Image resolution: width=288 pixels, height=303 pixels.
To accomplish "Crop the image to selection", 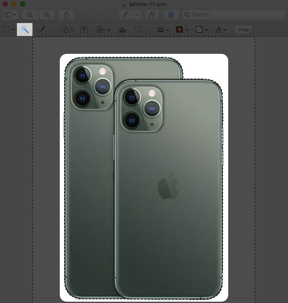I will [243, 30].
